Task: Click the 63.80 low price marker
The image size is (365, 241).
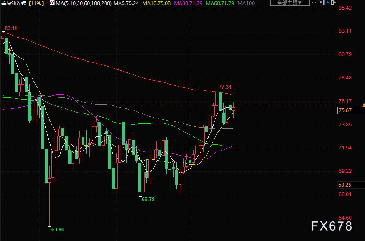Action: [x=58, y=229]
